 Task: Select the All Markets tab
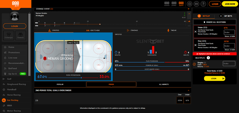click(164, 84)
